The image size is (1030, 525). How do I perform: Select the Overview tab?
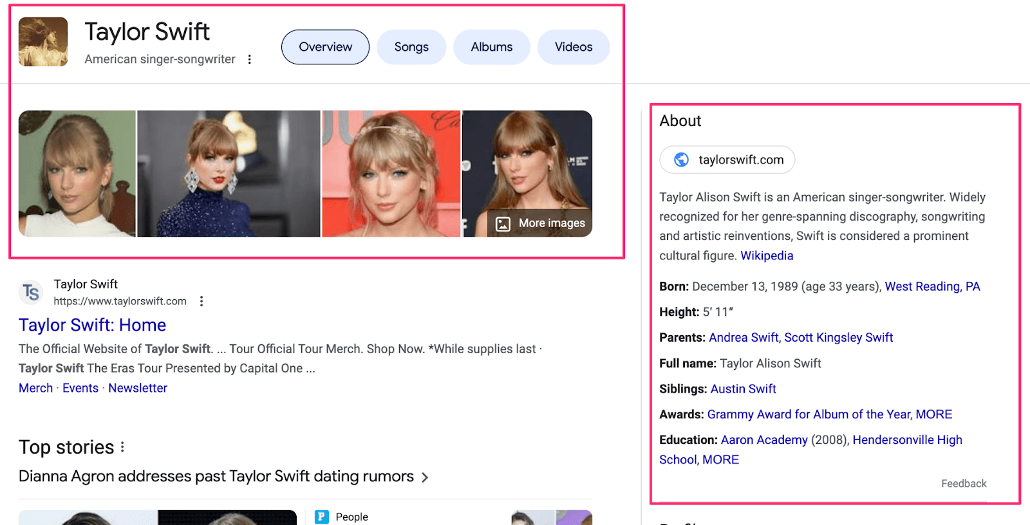click(x=325, y=47)
